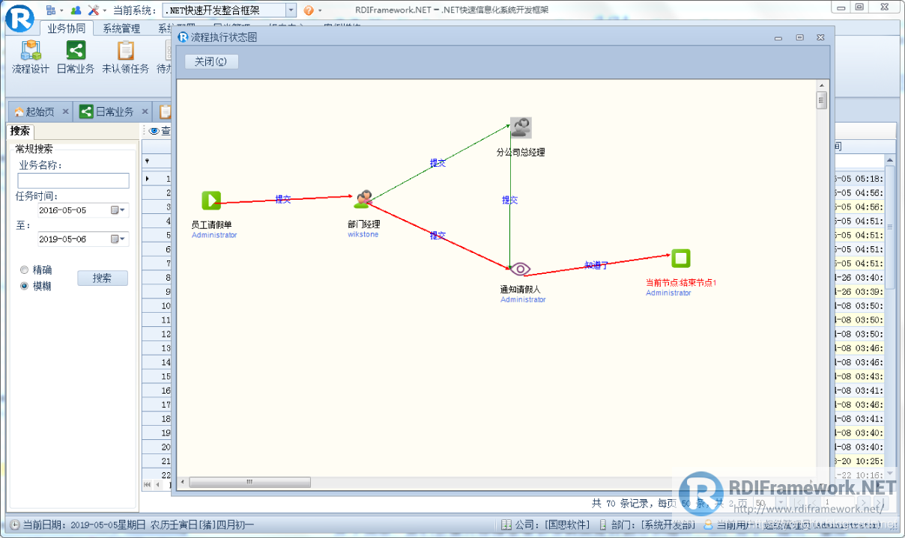Click the module tree icon in quick toolbar

coord(50,10)
